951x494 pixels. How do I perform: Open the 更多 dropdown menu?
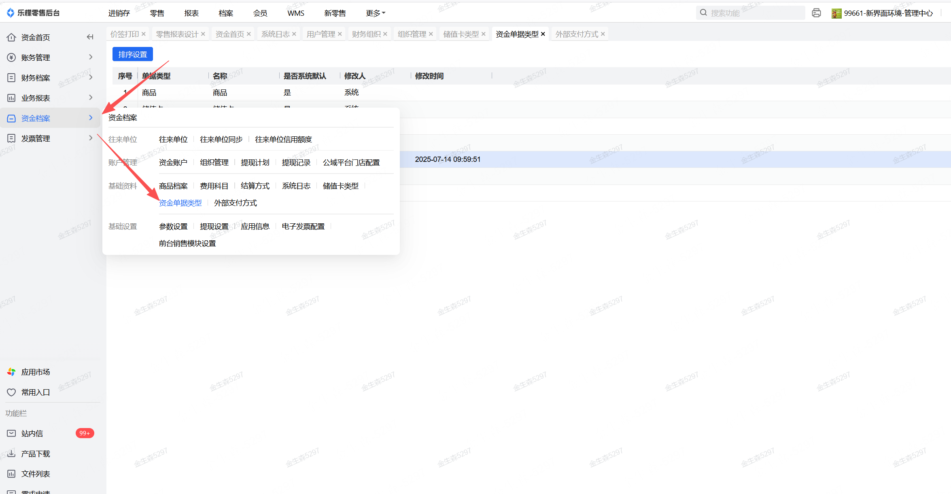coord(375,13)
